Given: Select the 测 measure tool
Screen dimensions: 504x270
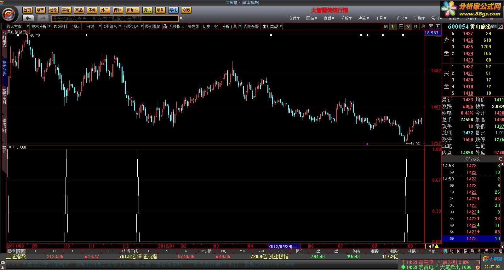Looking at the screenshot, I should click(x=386, y=26).
